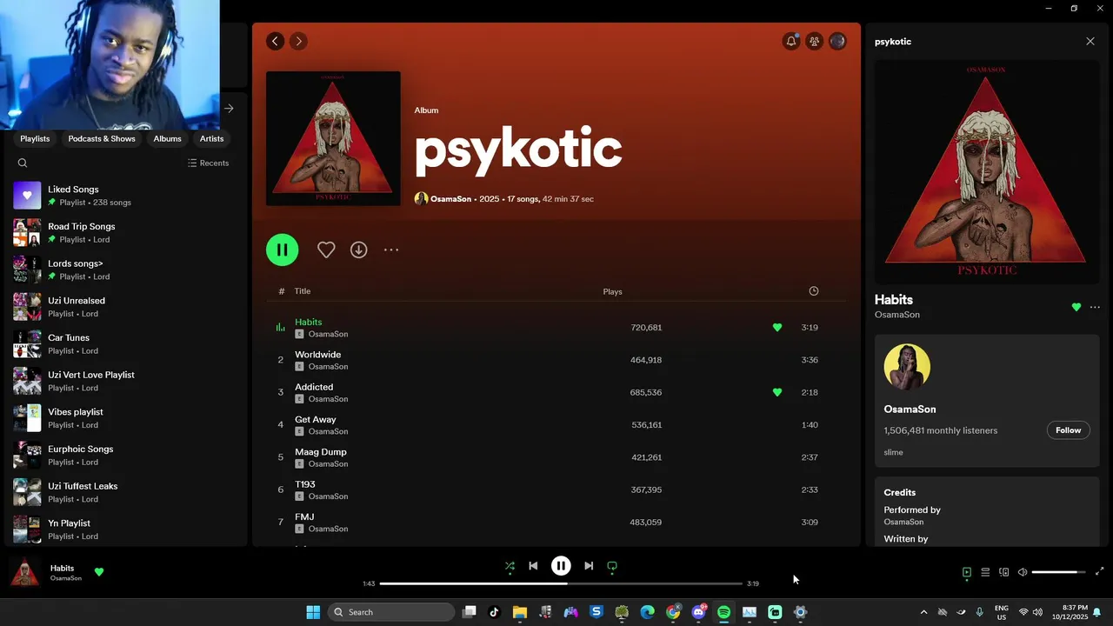Play the Worldwide track
Image resolution: width=1113 pixels, height=626 pixels.
pos(556,360)
